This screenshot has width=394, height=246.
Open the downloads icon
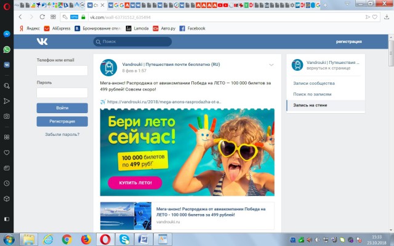387,17
